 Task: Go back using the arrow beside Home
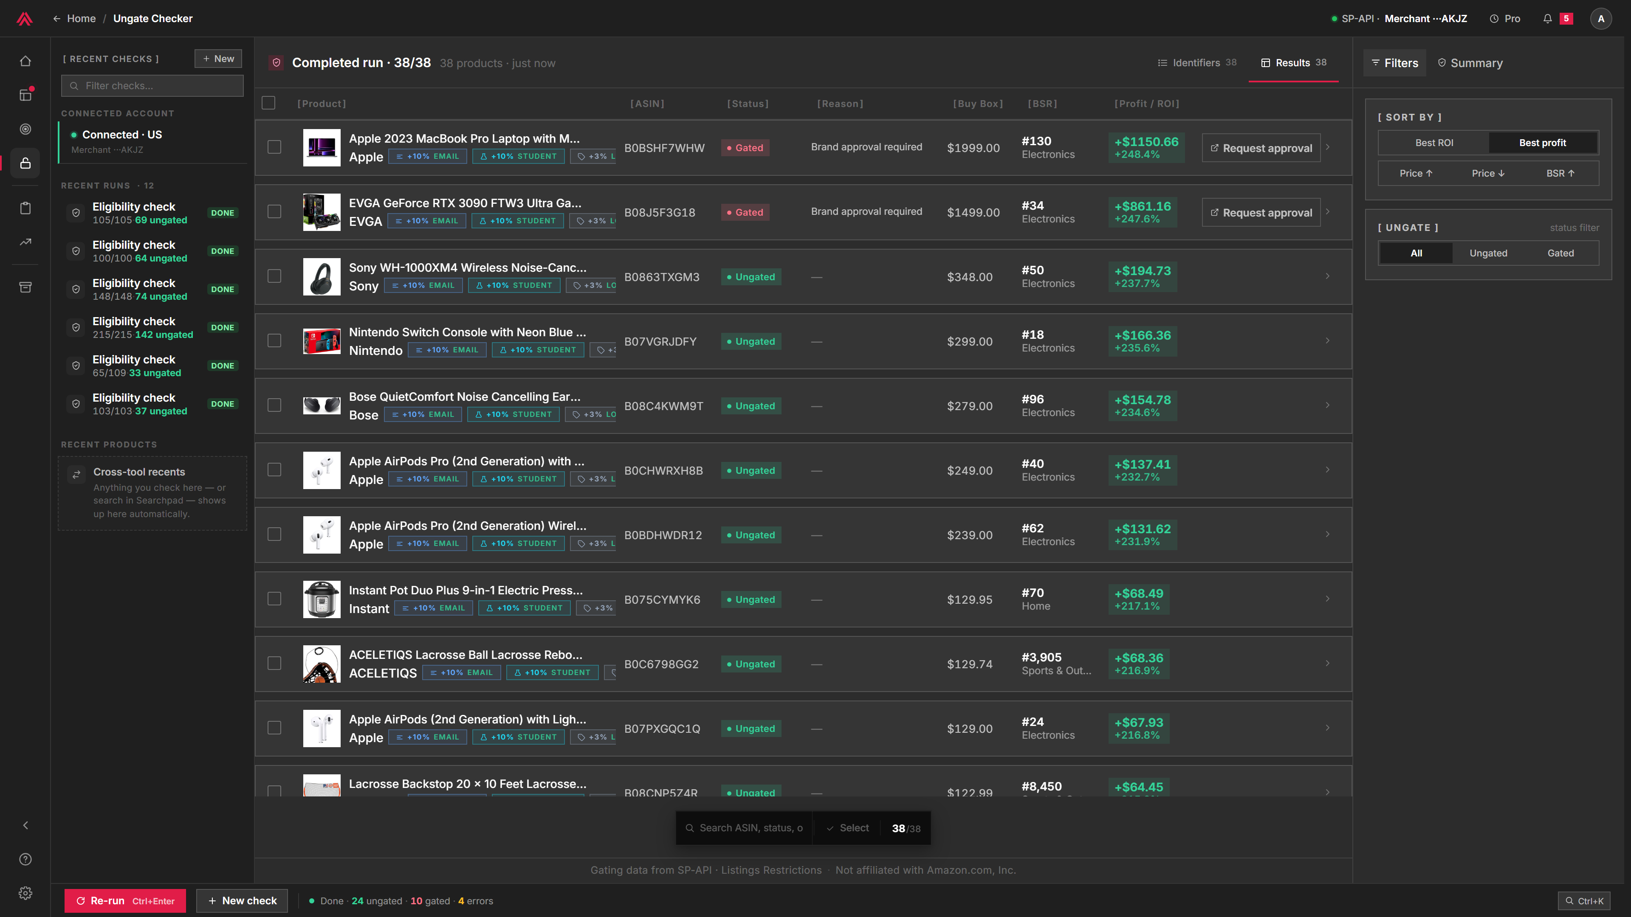point(56,19)
